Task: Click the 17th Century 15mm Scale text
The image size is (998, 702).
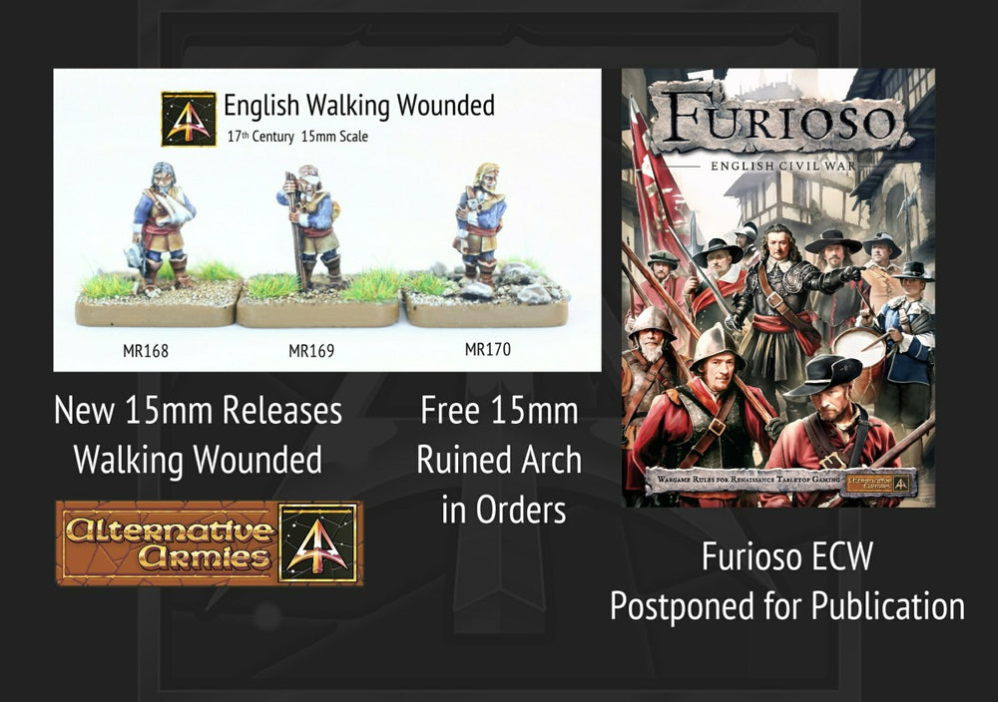Action: [x=297, y=136]
